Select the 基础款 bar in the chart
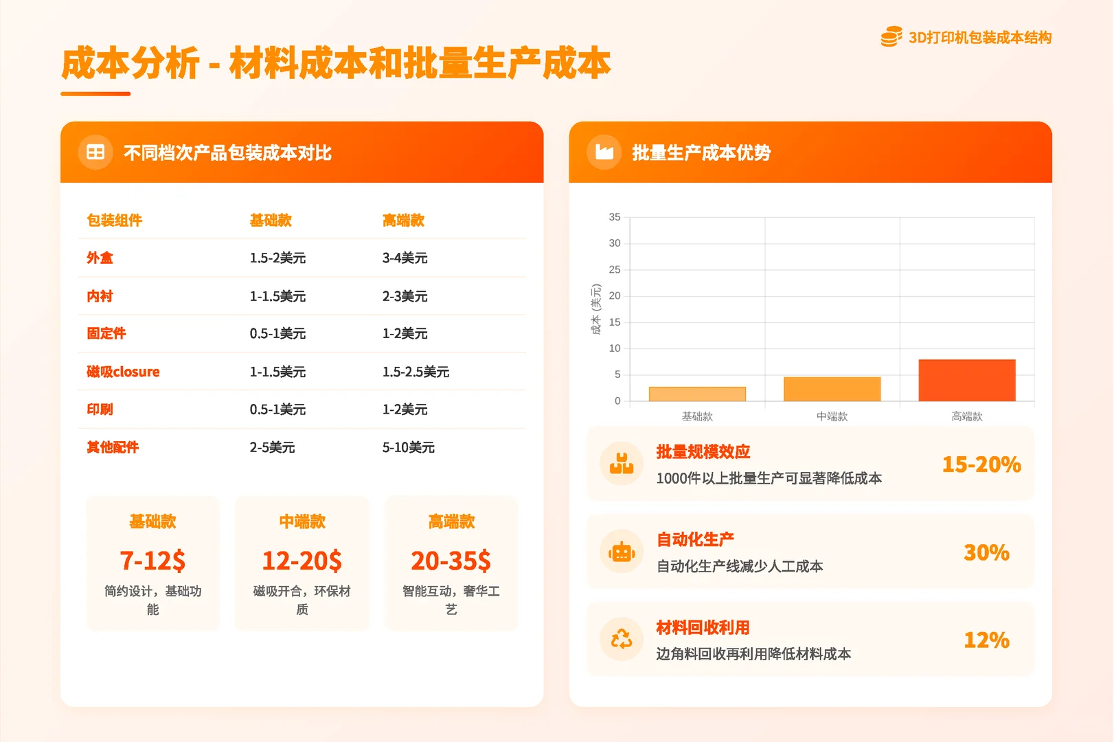1114x742 pixels. tap(697, 394)
